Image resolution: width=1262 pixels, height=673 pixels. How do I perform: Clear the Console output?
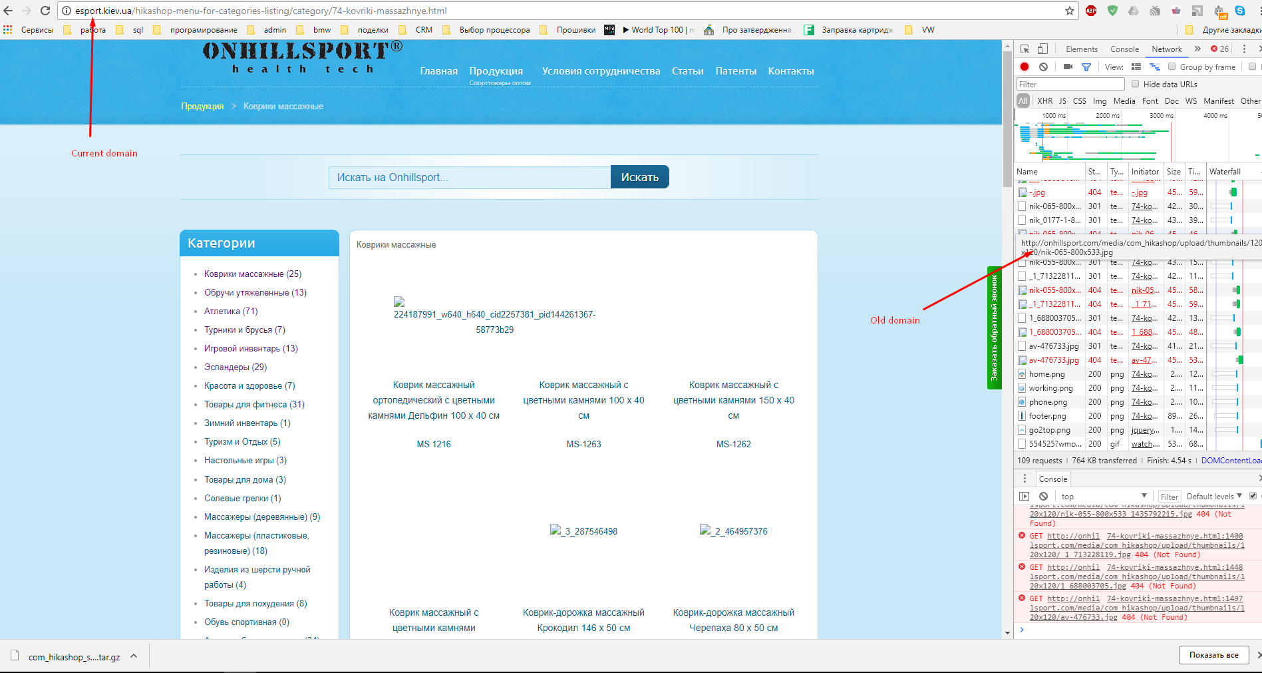coord(1043,496)
